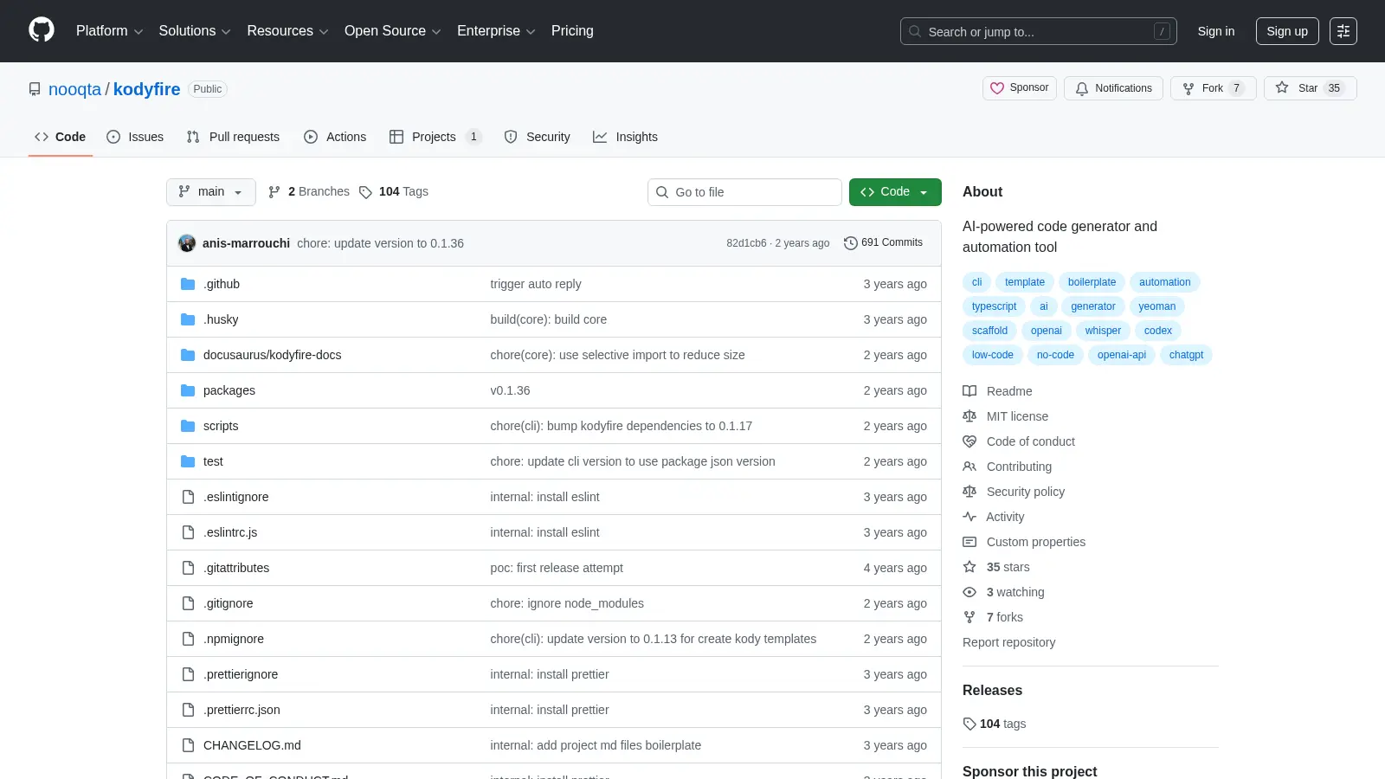Open the green Code dropdown
1385x779 pixels.
click(895, 192)
